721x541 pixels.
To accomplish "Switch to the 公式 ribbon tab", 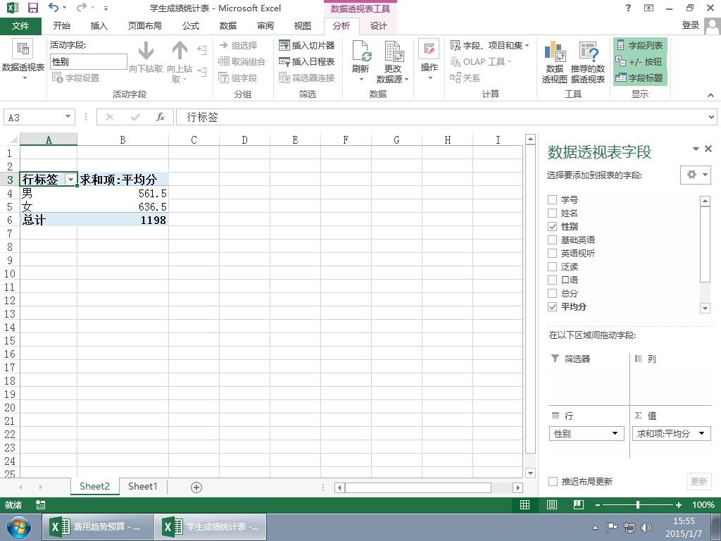I will pyautogui.click(x=190, y=26).
